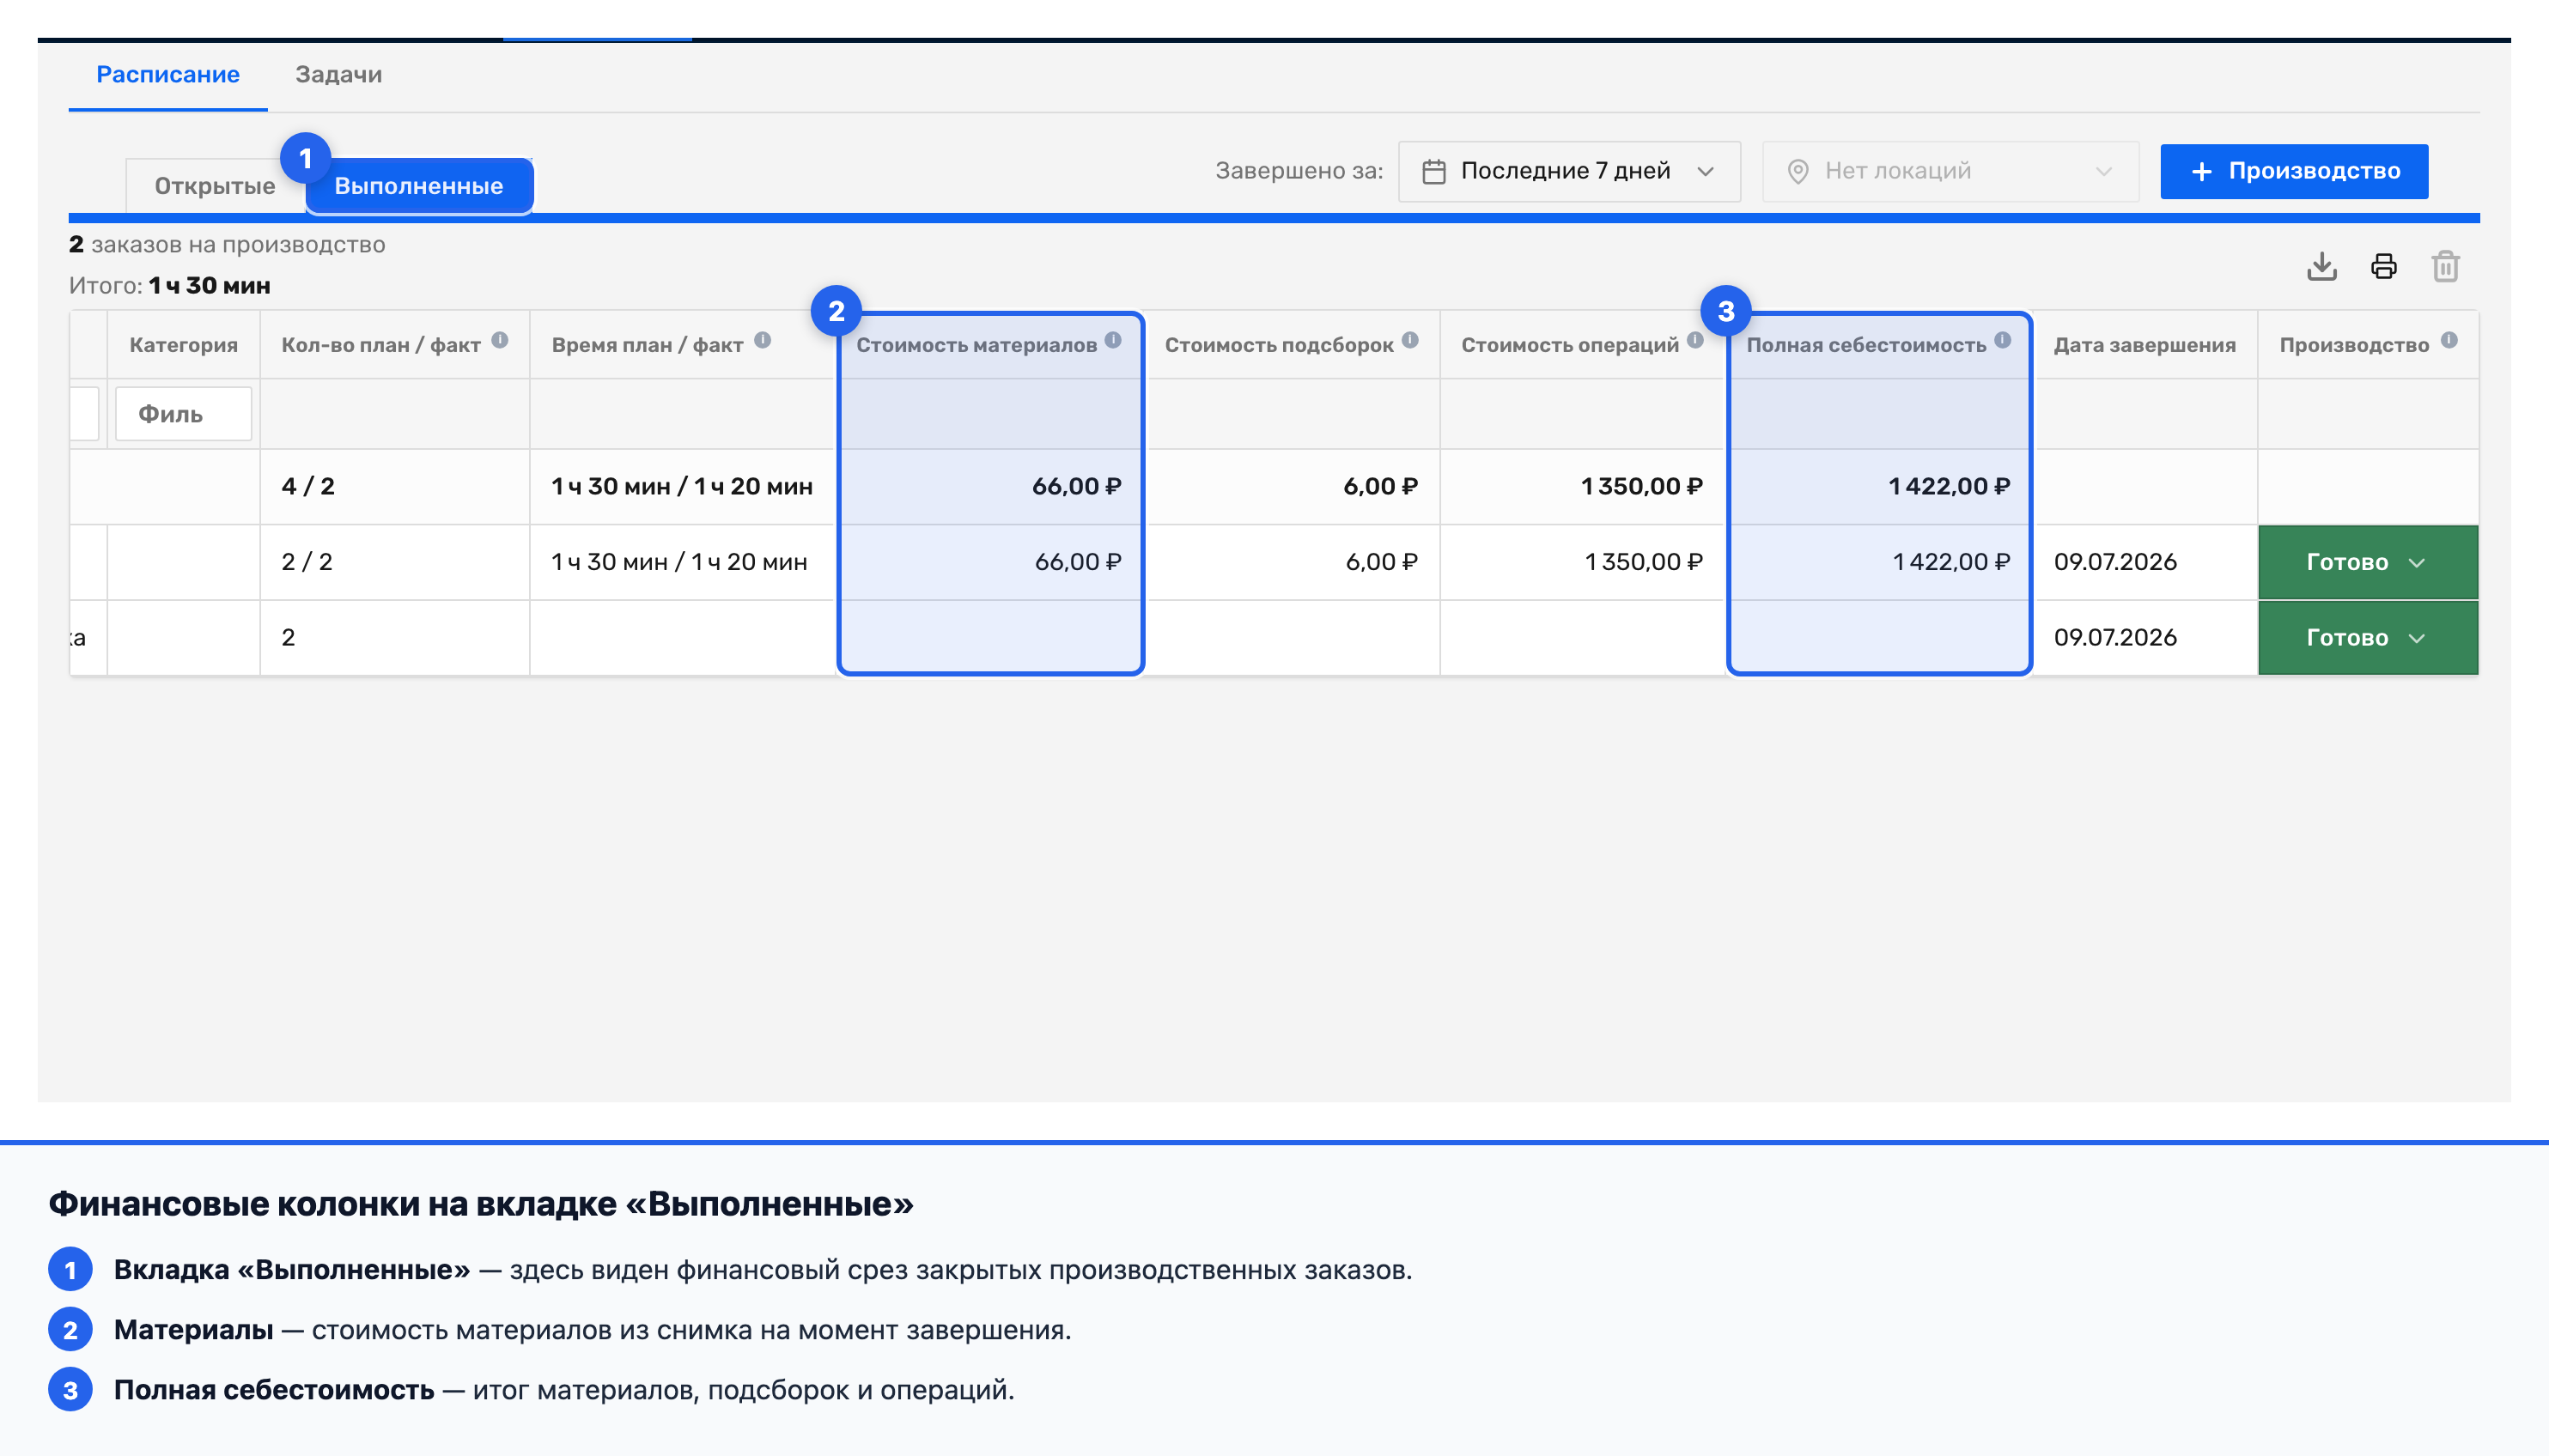Click info icon beside Стоимость материалов
The width and height of the screenshot is (2549, 1456).
[1113, 340]
